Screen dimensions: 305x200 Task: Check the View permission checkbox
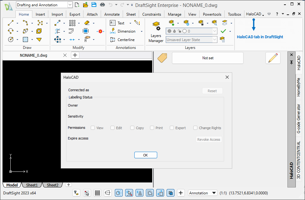(x=93, y=128)
